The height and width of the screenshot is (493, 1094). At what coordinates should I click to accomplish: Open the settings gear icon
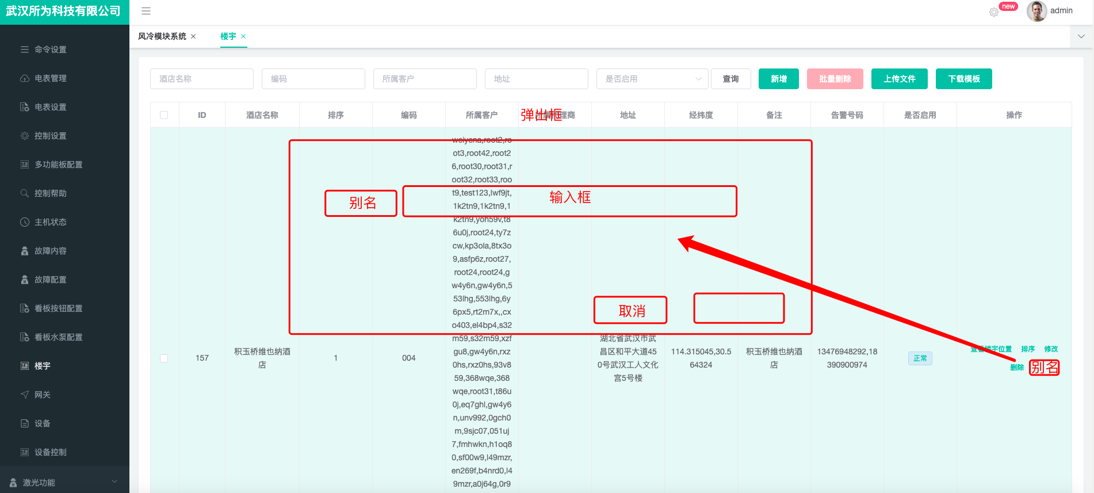point(994,12)
